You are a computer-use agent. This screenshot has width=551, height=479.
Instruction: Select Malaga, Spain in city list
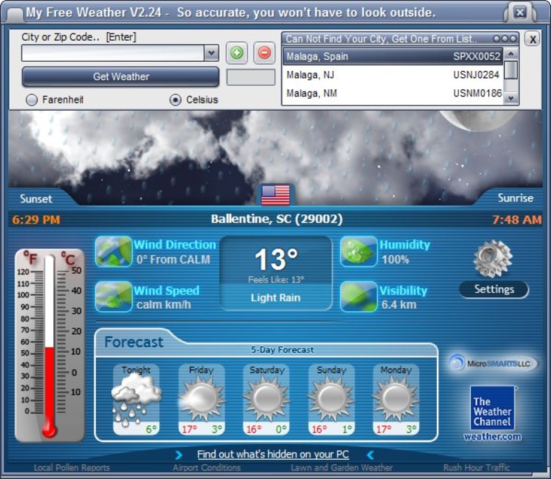tap(393, 56)
